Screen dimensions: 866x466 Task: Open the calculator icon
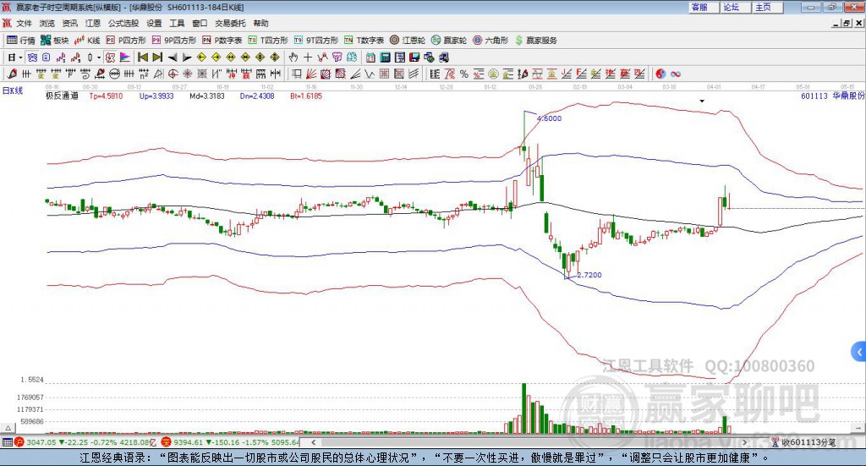385,57
